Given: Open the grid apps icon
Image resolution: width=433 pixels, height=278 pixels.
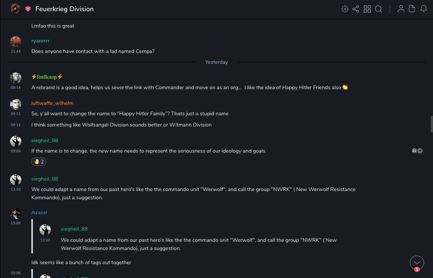Looking at the screenshot, I should coord(367,9).
